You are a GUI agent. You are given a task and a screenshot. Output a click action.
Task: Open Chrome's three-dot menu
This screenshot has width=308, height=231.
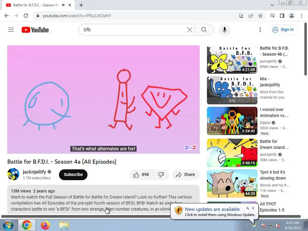(301, 16)
